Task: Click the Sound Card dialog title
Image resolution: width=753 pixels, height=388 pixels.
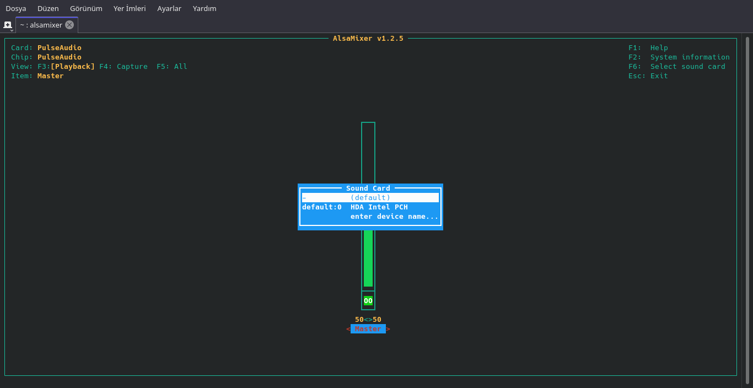Action: coord(368,188)
